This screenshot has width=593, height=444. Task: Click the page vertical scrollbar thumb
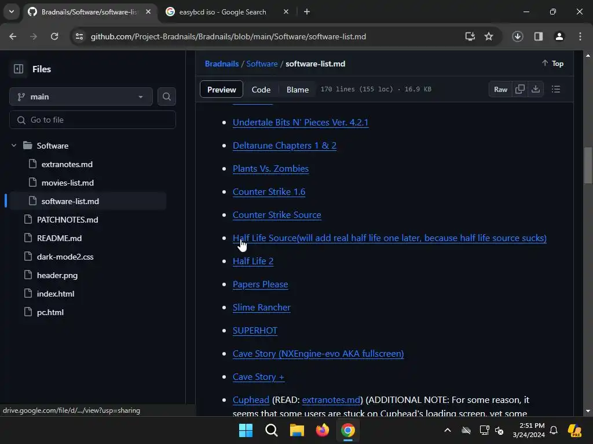(588, 166)
